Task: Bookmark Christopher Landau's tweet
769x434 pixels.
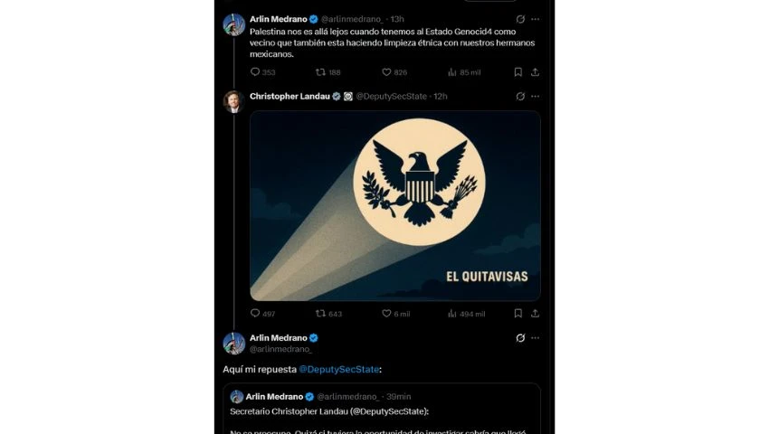Action: coord(517,313)
